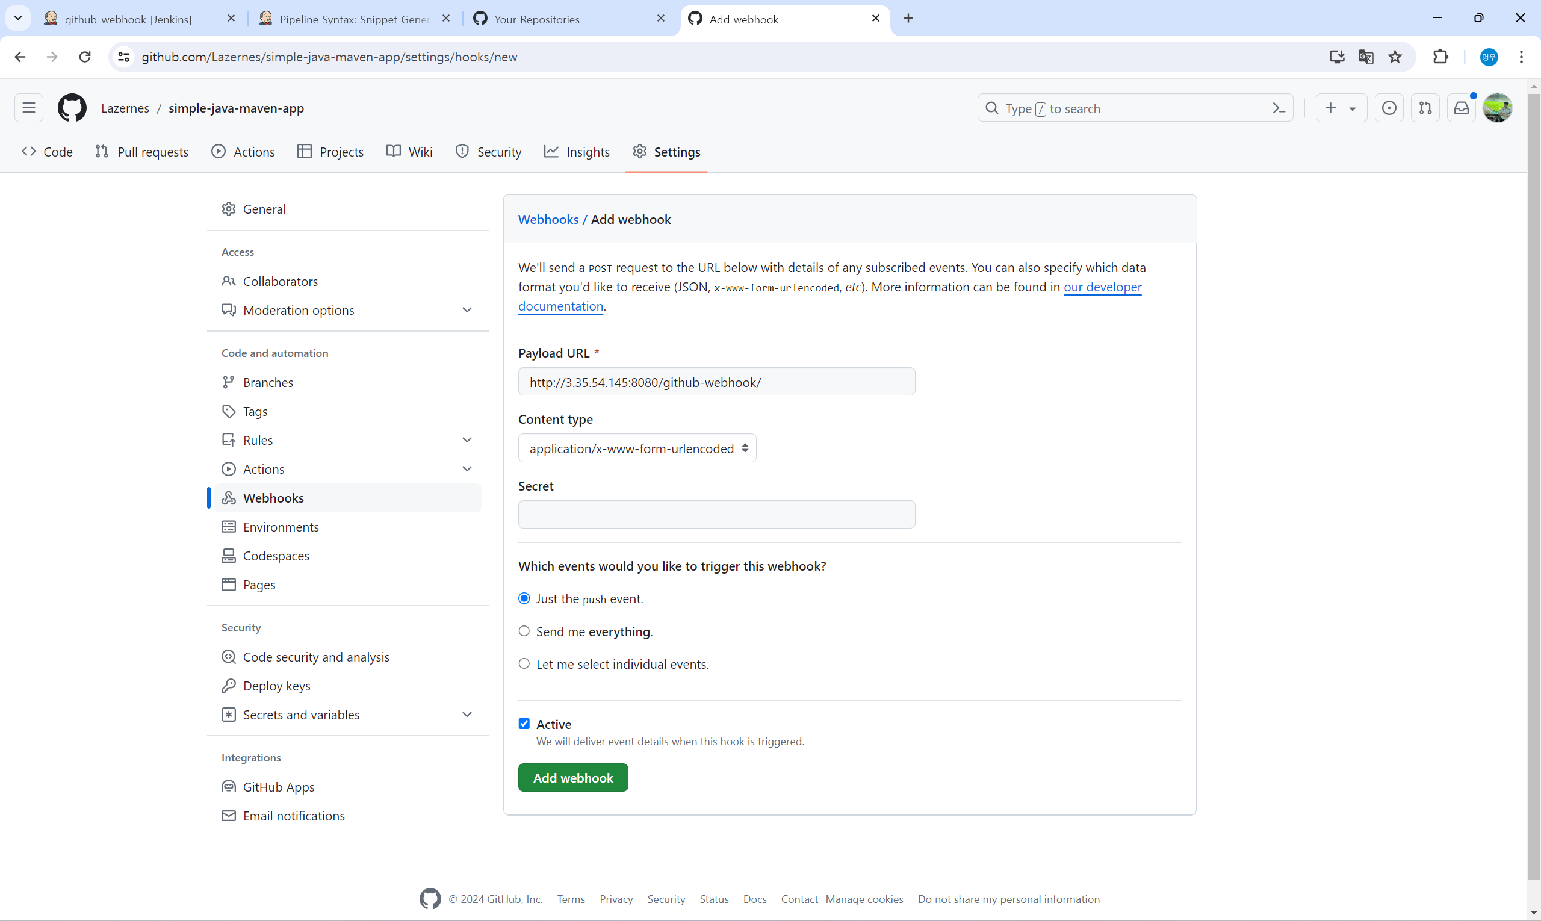This screenshot has width=1541, height=921.
Task: Click the Webhooks breadcrumb link
Action: click(x=548, y=219)
